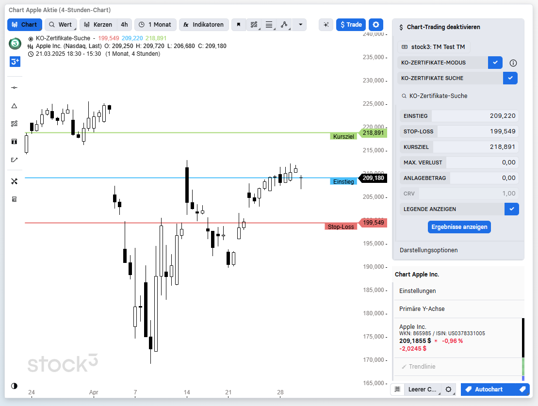Click the crossed tools sidebar icon
Viewport: 538px width, 406px height.
[x=14, y=181]
